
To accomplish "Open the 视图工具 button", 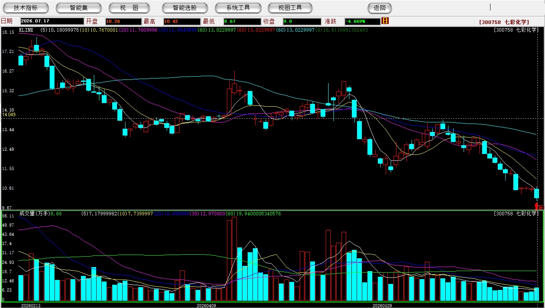I will pyautogui.click(x=291, y=8).
